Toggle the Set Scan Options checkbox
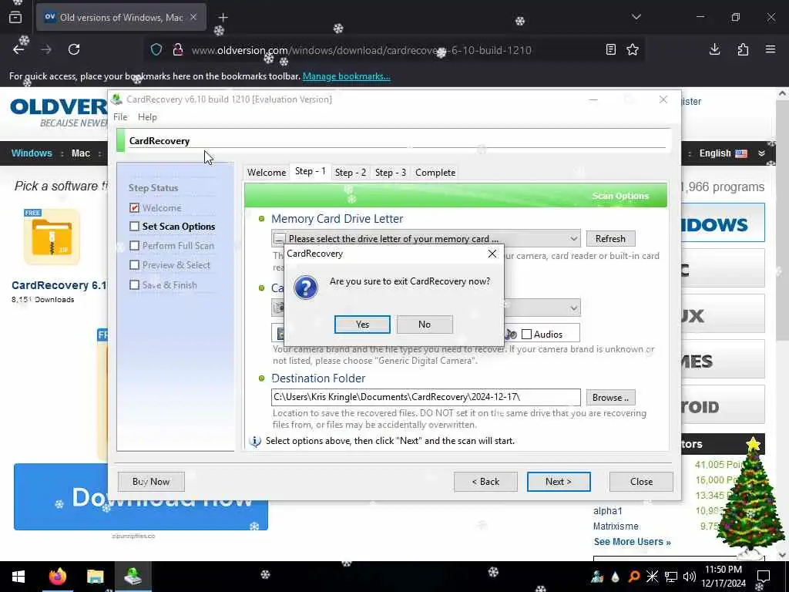 tap(134, 227)
